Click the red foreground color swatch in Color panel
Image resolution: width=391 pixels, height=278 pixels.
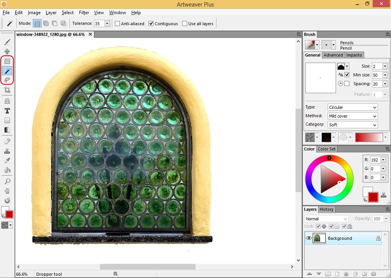coord(373,197)
